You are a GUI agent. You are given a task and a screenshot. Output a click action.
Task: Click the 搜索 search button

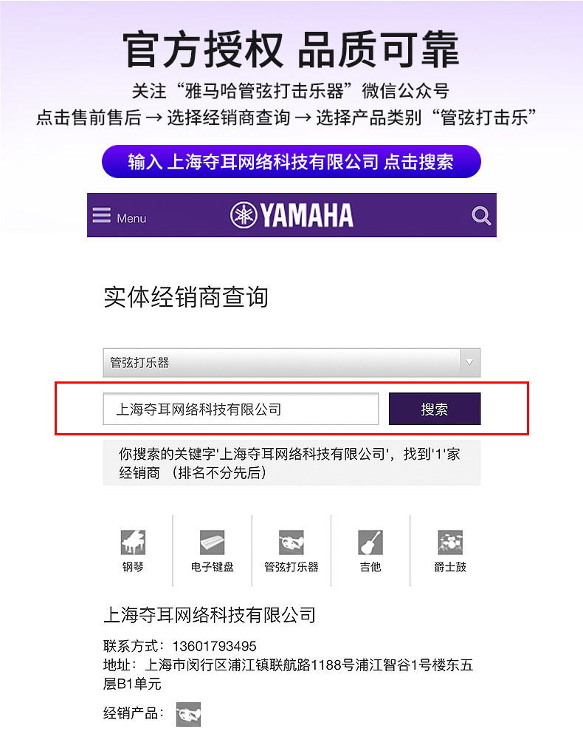435,409
